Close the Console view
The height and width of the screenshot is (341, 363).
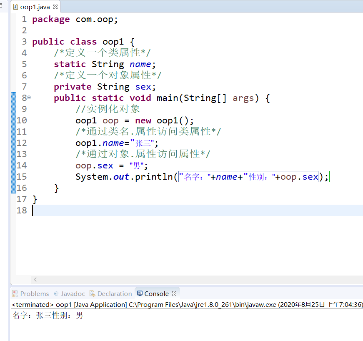coord(174,293)
